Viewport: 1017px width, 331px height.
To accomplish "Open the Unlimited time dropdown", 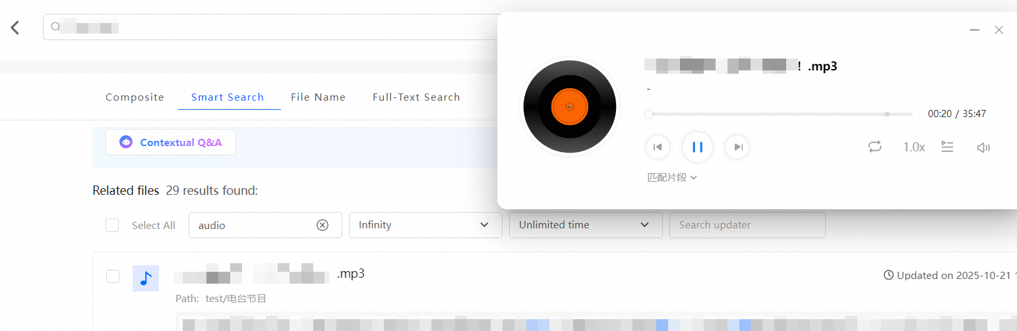I will 586,225.
